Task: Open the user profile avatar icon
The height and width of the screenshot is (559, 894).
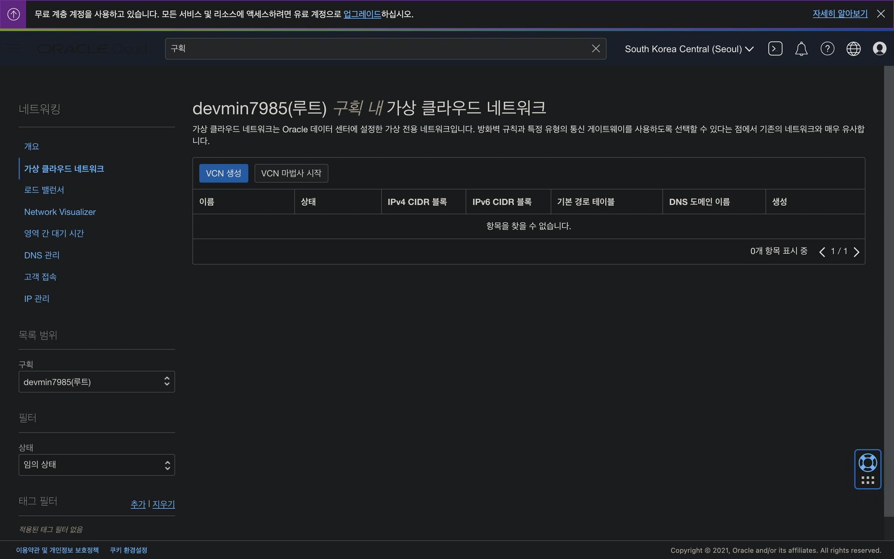Action: click(x=879, y=48)
